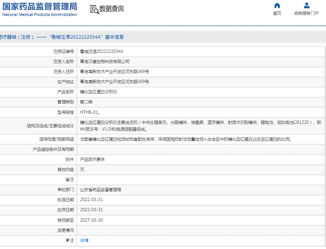
Task: Click the model specification value HTHB-01
Action: click(x=90, y=112)
